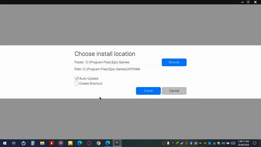
Task: Open the NVIDIA tray icon
Action: point(205,143)
